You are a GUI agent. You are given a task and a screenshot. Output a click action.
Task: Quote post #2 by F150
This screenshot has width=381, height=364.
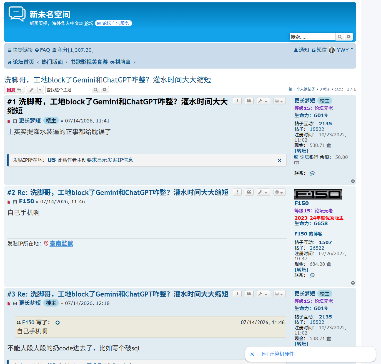coord(249,192)
